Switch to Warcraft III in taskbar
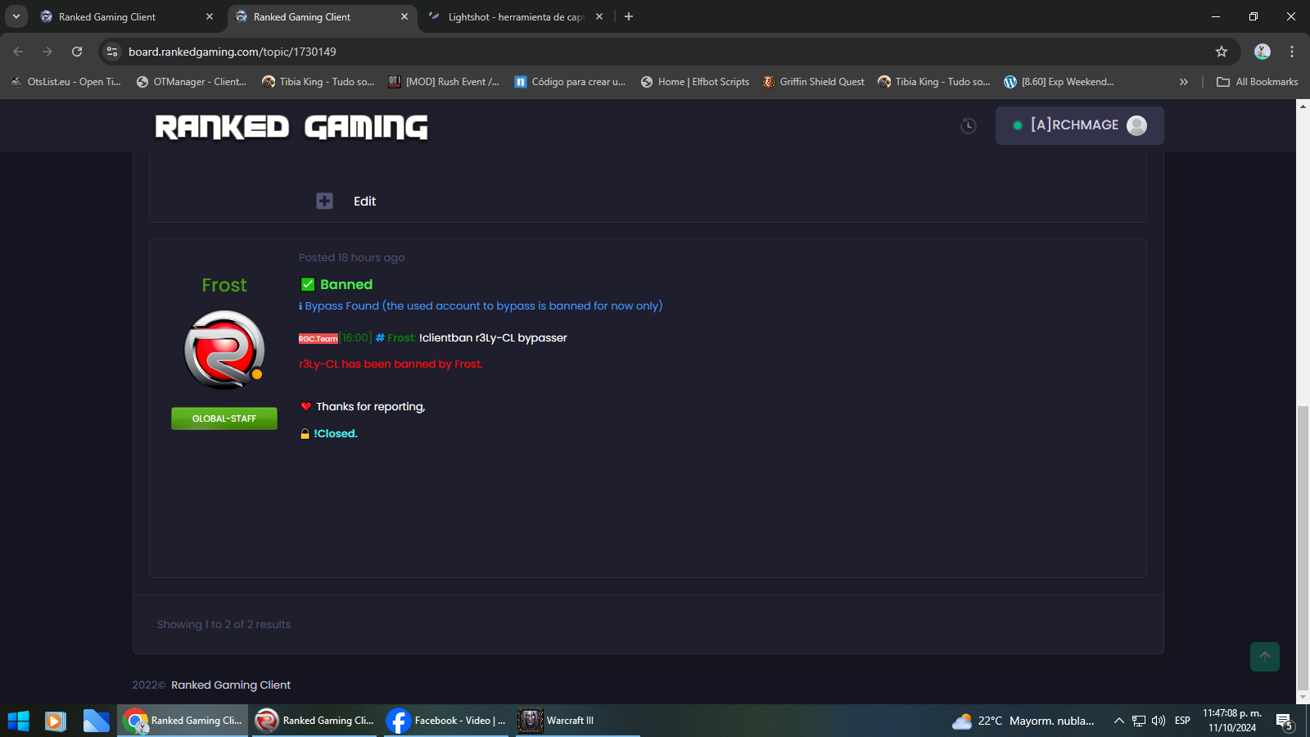Image resolution: width=1310 pixels, height=737 pixels. 578,721
